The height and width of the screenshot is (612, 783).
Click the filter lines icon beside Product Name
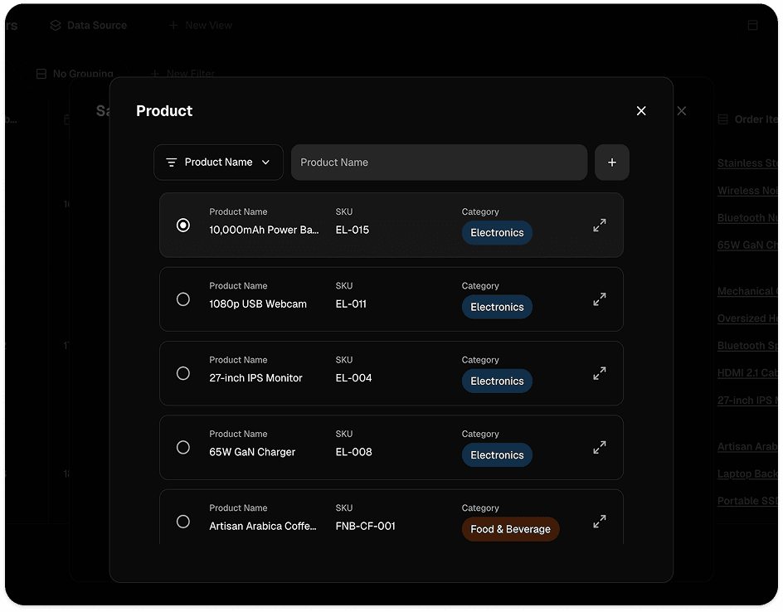[x=171, y=163]
